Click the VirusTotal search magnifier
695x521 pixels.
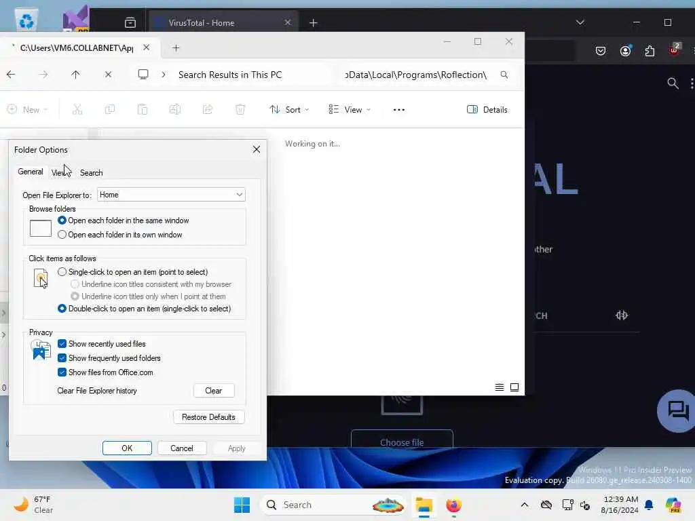[673, 83]
